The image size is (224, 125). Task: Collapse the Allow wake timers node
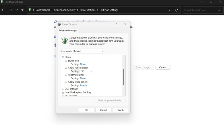(66, 82)
